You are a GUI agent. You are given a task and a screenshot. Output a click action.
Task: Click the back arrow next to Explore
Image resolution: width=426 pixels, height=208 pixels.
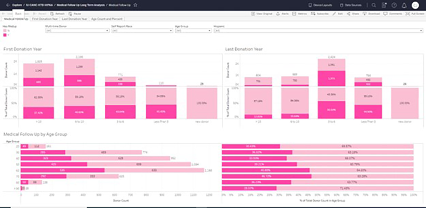8,5
